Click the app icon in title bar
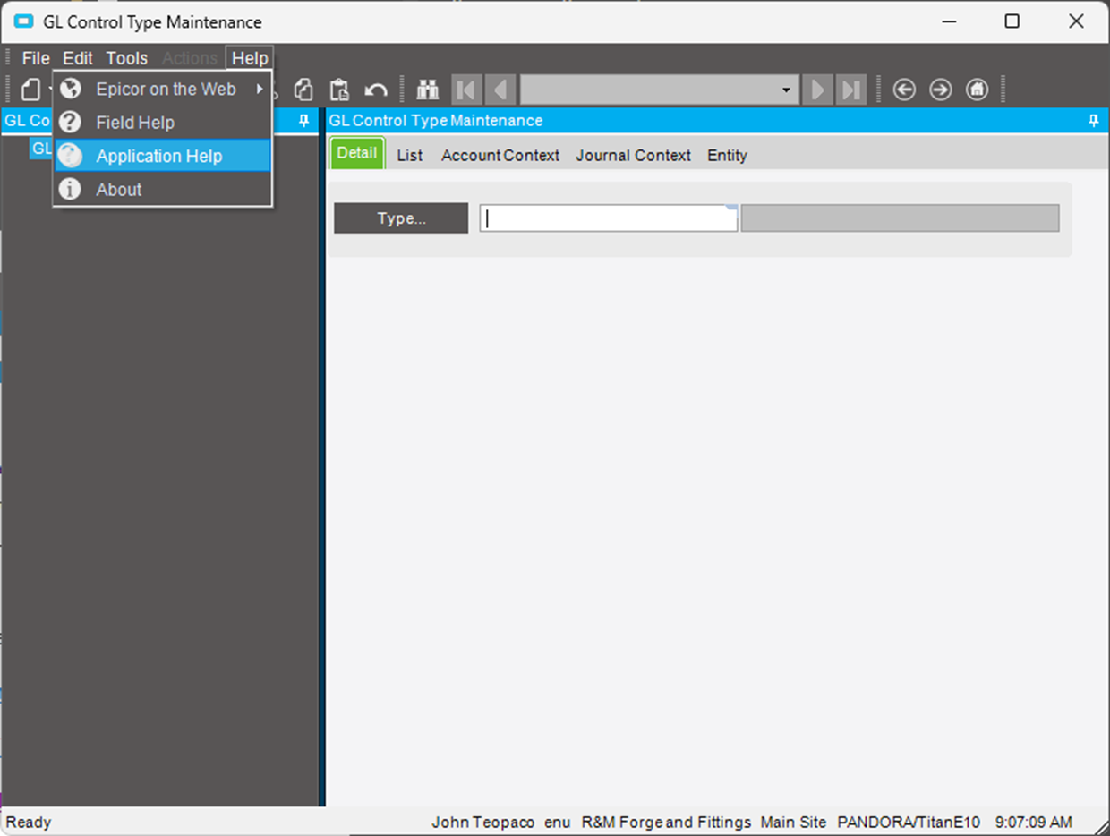Screen dimensions: 1110x836 23,21
